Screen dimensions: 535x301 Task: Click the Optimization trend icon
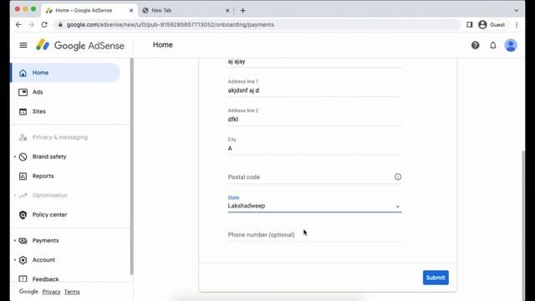coord(23,195)
